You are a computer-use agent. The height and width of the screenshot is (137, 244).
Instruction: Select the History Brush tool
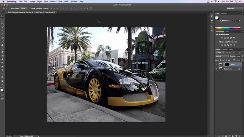[2, 48]
